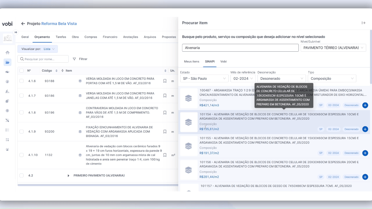Open the Nível/Subnível dropdown
The width and height of the screenshot is (372, 209).
[333, 48]
